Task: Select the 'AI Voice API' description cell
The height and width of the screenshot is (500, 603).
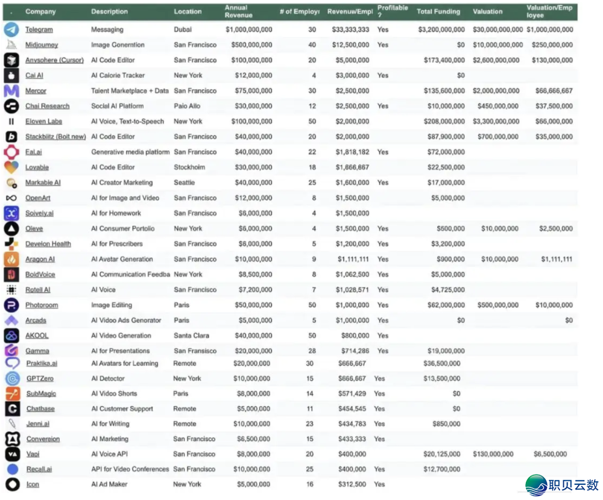Action: (x=110, y=454)
